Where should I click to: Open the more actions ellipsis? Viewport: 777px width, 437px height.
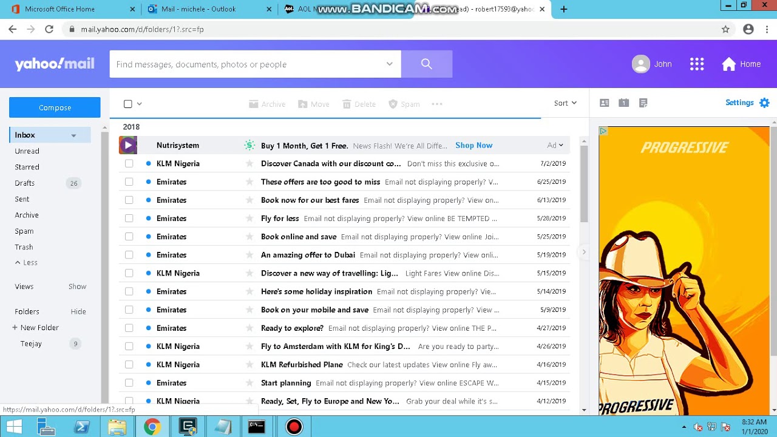437,104
